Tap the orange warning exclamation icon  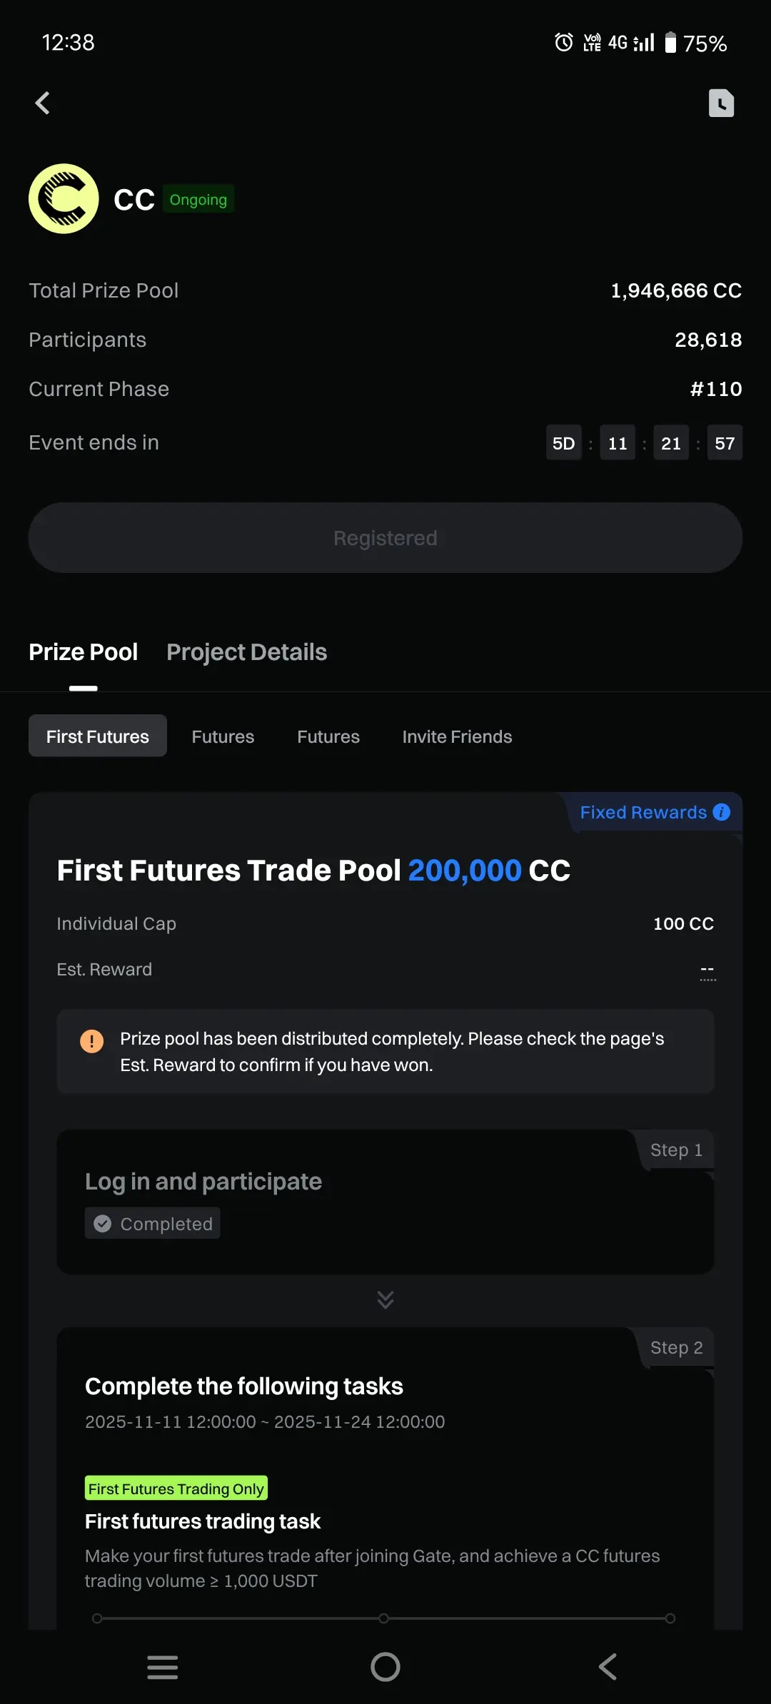pyautogui.click(x=91, y=1041)
